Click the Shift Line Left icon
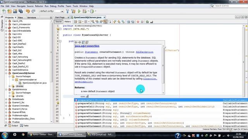 (128, 22)
